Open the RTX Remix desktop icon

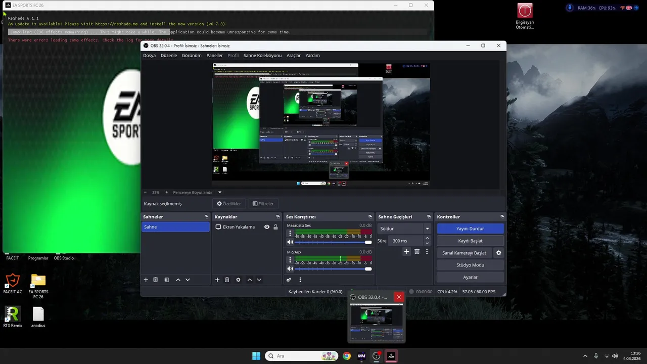pos(13,317)
